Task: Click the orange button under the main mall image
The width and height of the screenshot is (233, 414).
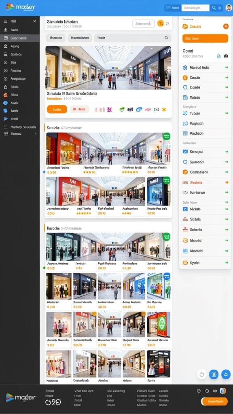Action: point(57,109)
